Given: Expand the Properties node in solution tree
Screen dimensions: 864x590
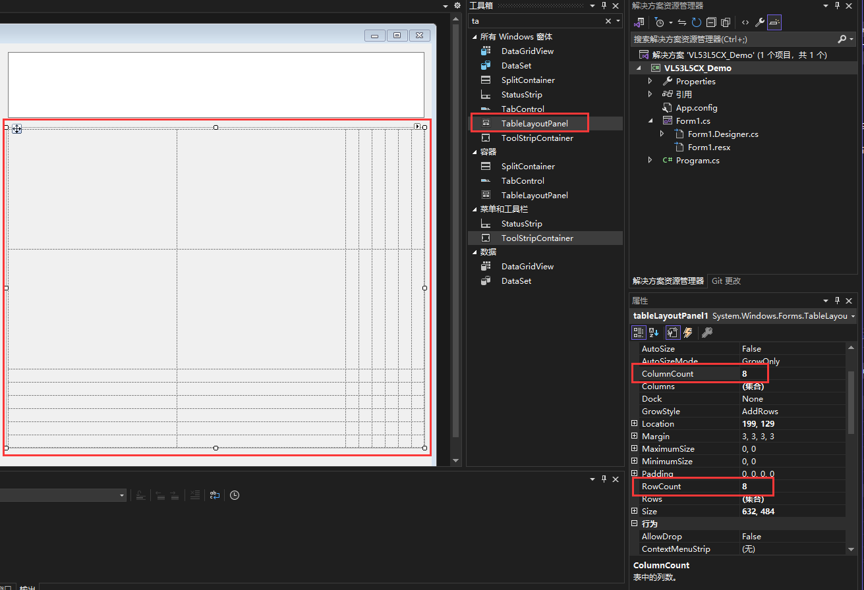Looking at the screenshot, I should [650, 82].
